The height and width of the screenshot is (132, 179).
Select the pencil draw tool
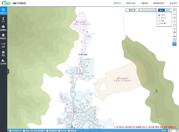pyautogui.click(x=174, y=21)
